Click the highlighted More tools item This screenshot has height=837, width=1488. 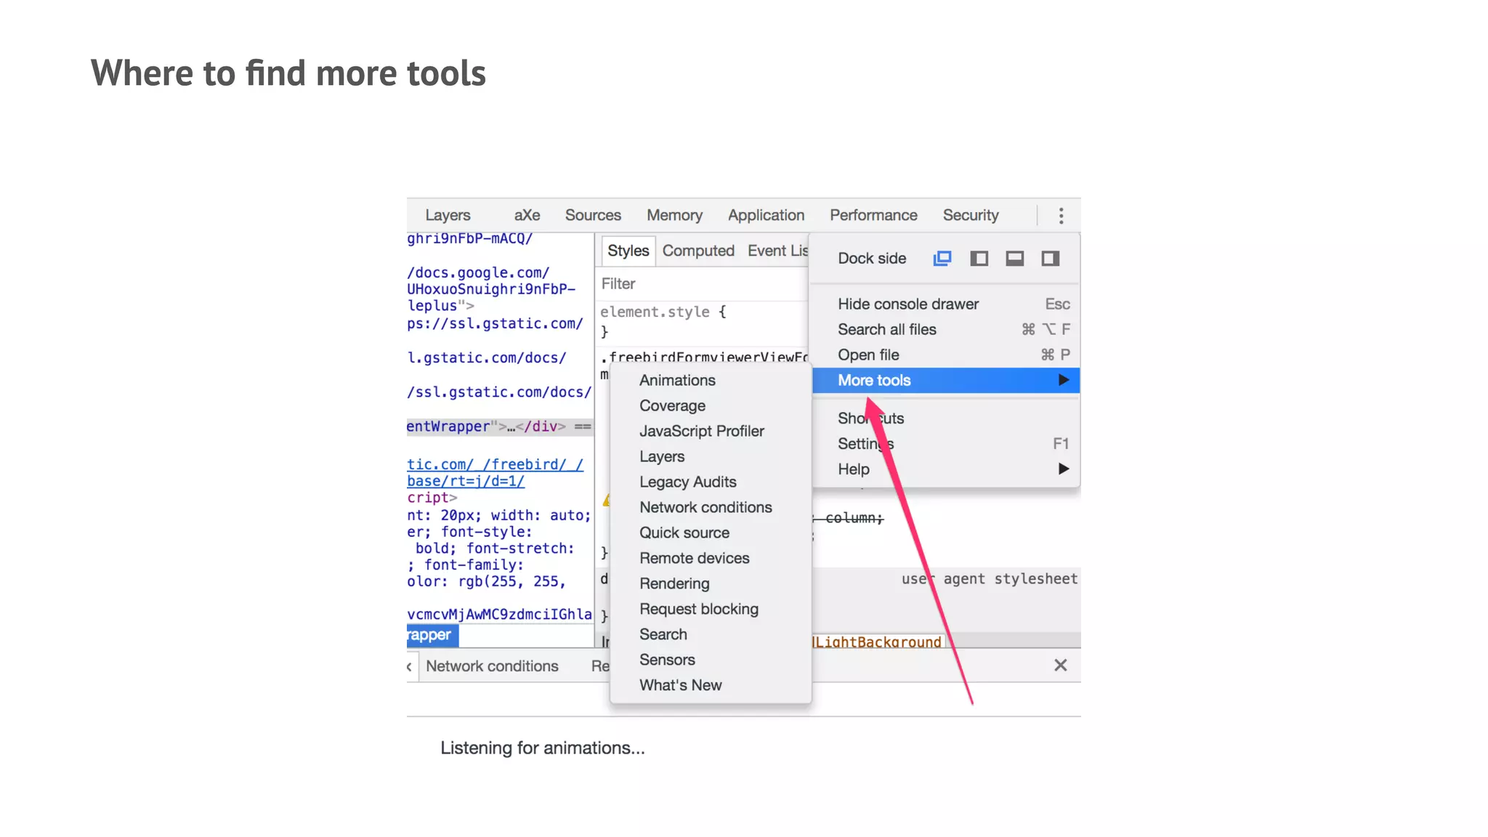pos(945,380)
